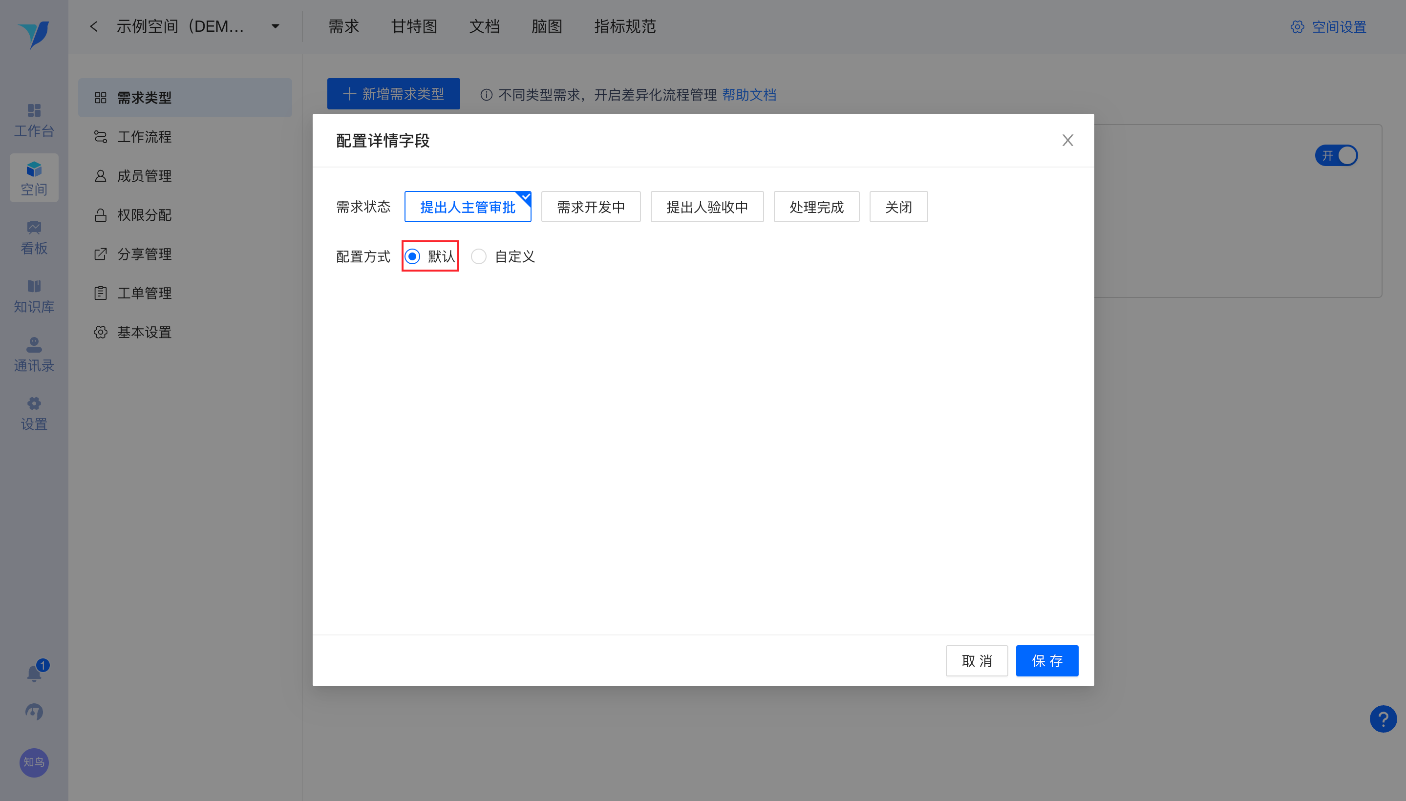Viewport: 1406px width, 801px height.
Task: Click the 知鸟 user avatar
Action: point(34,762)
